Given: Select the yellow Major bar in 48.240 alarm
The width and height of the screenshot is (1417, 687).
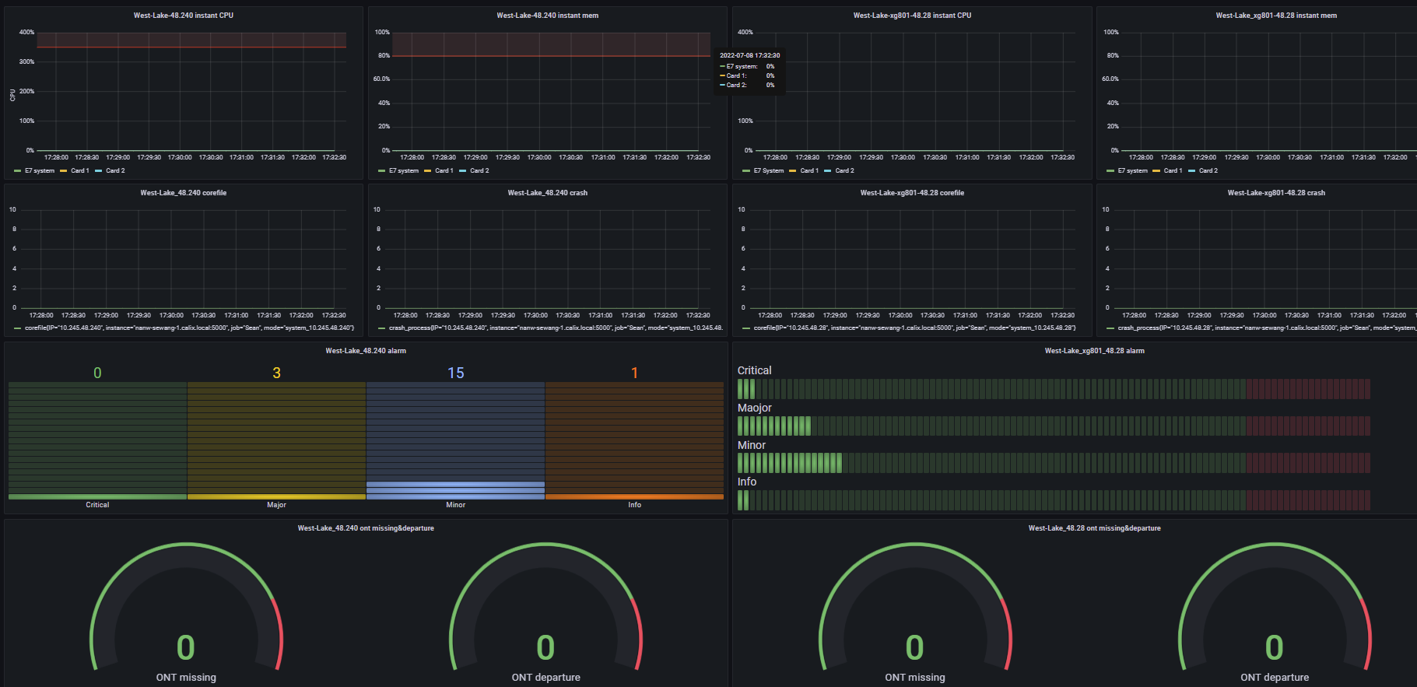Looking at the screenshot, I should point(276,496).
